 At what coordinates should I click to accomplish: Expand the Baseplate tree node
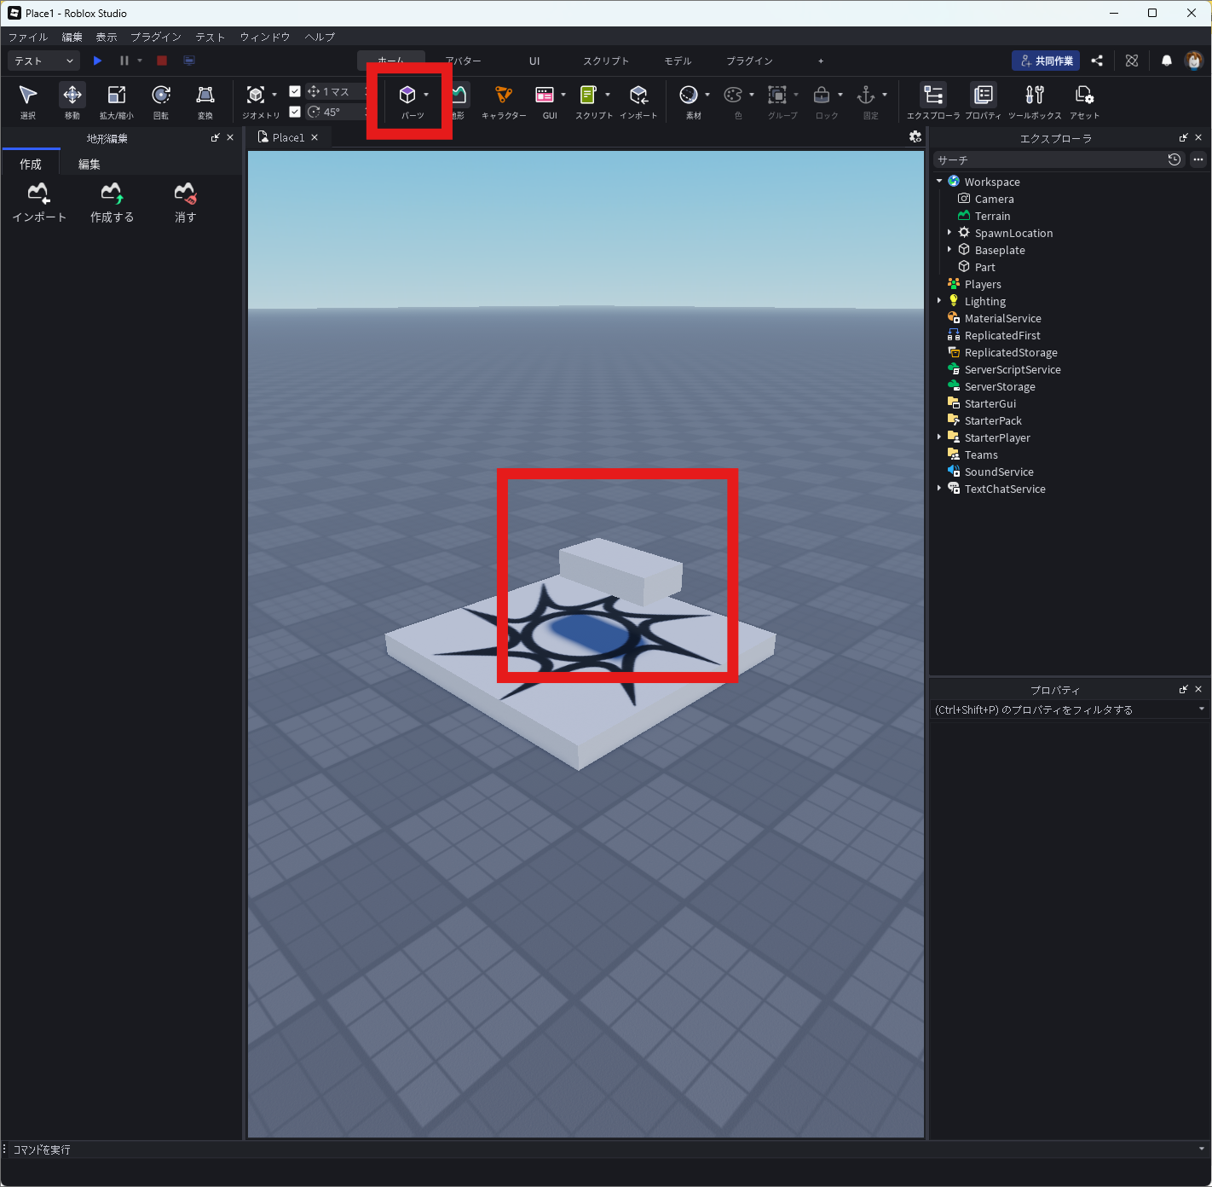949,250
